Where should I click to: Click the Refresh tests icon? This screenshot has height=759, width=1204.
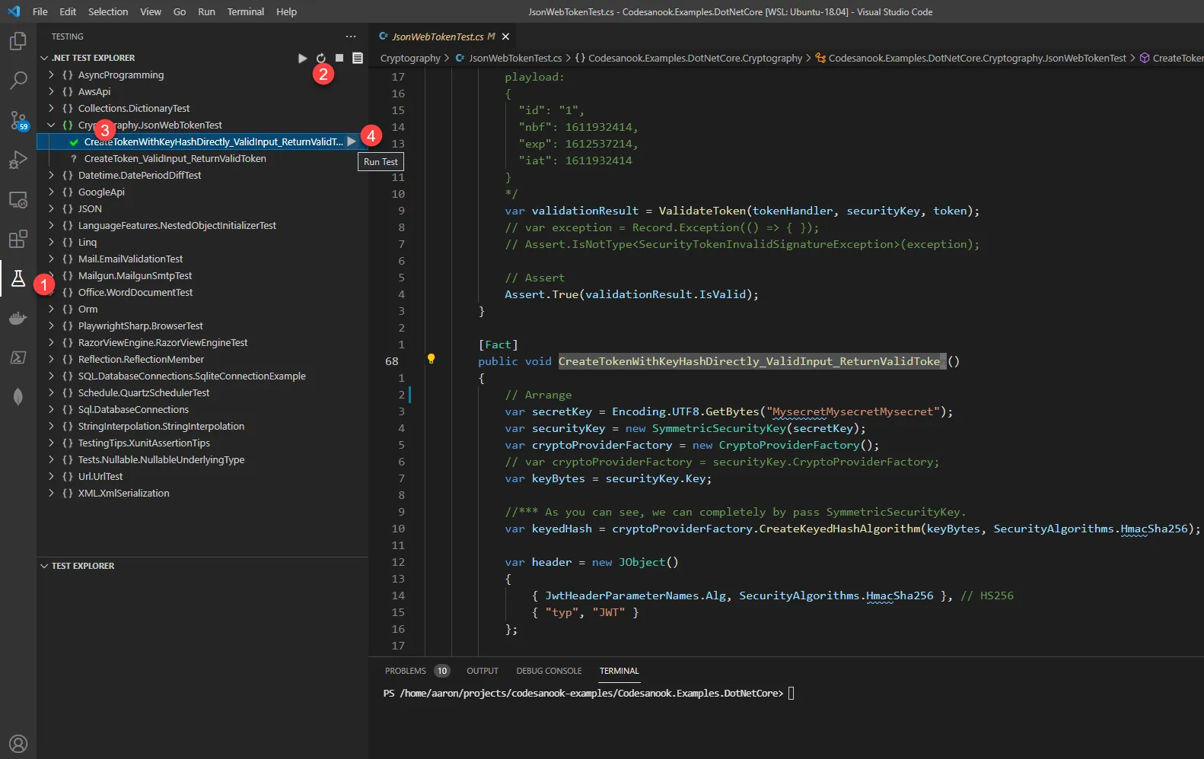coord(321,58)
